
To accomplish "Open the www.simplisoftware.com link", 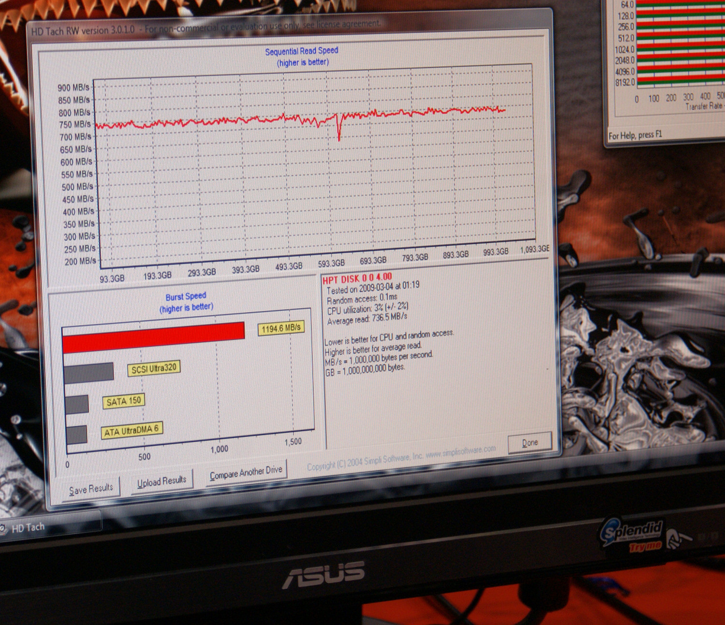I will point(460,452).
